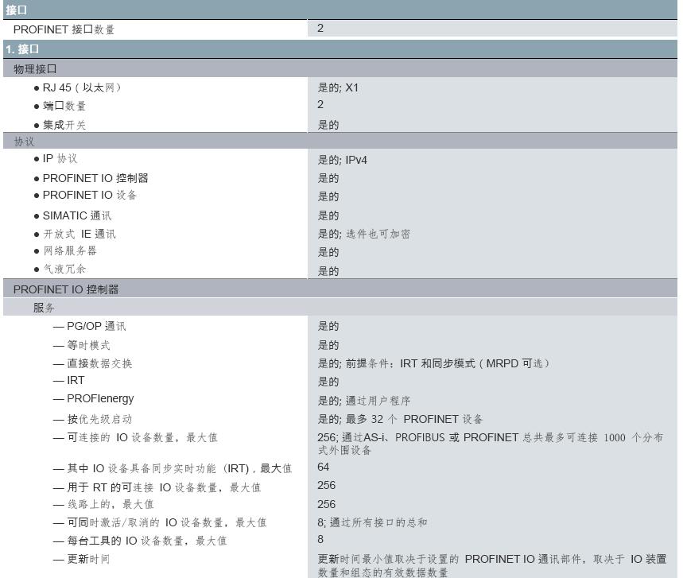The image size is (683, 578).
Task: Select the value starting "256; 通过AS-i、PROFIBUS"
Action: tap(490, 444)
